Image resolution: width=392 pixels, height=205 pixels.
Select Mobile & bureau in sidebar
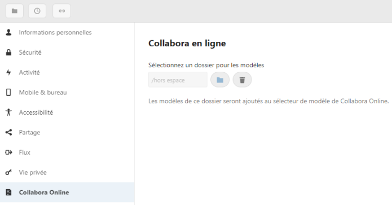coord(67,93)
